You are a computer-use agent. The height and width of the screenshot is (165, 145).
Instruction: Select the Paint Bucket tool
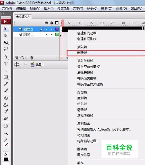(6, 105)
